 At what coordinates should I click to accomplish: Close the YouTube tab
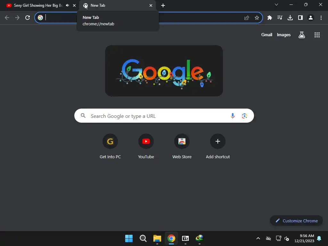(74, 5)
